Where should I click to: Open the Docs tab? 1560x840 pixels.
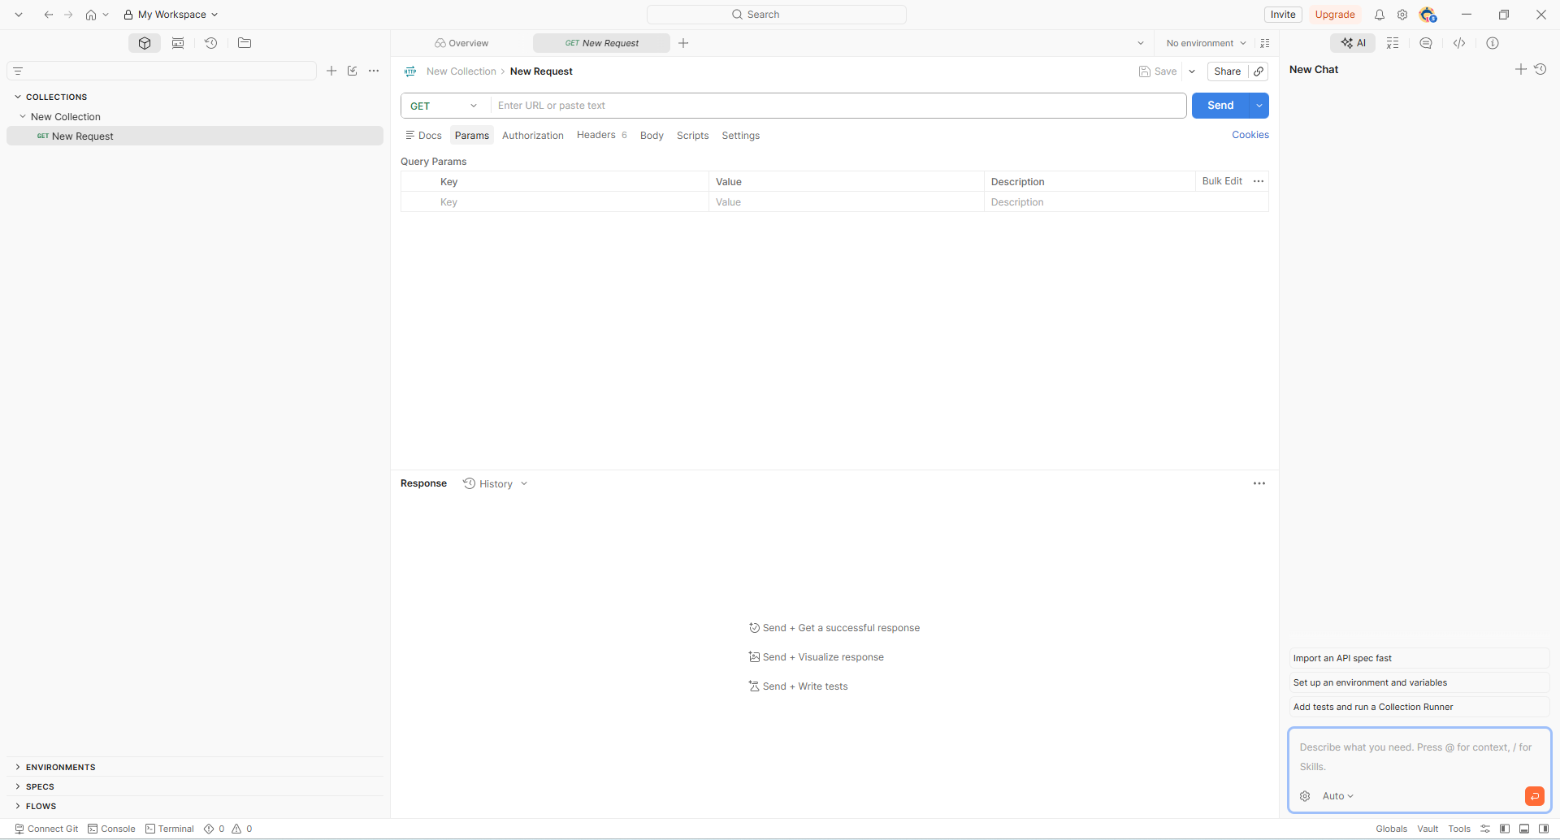(423, 136)
